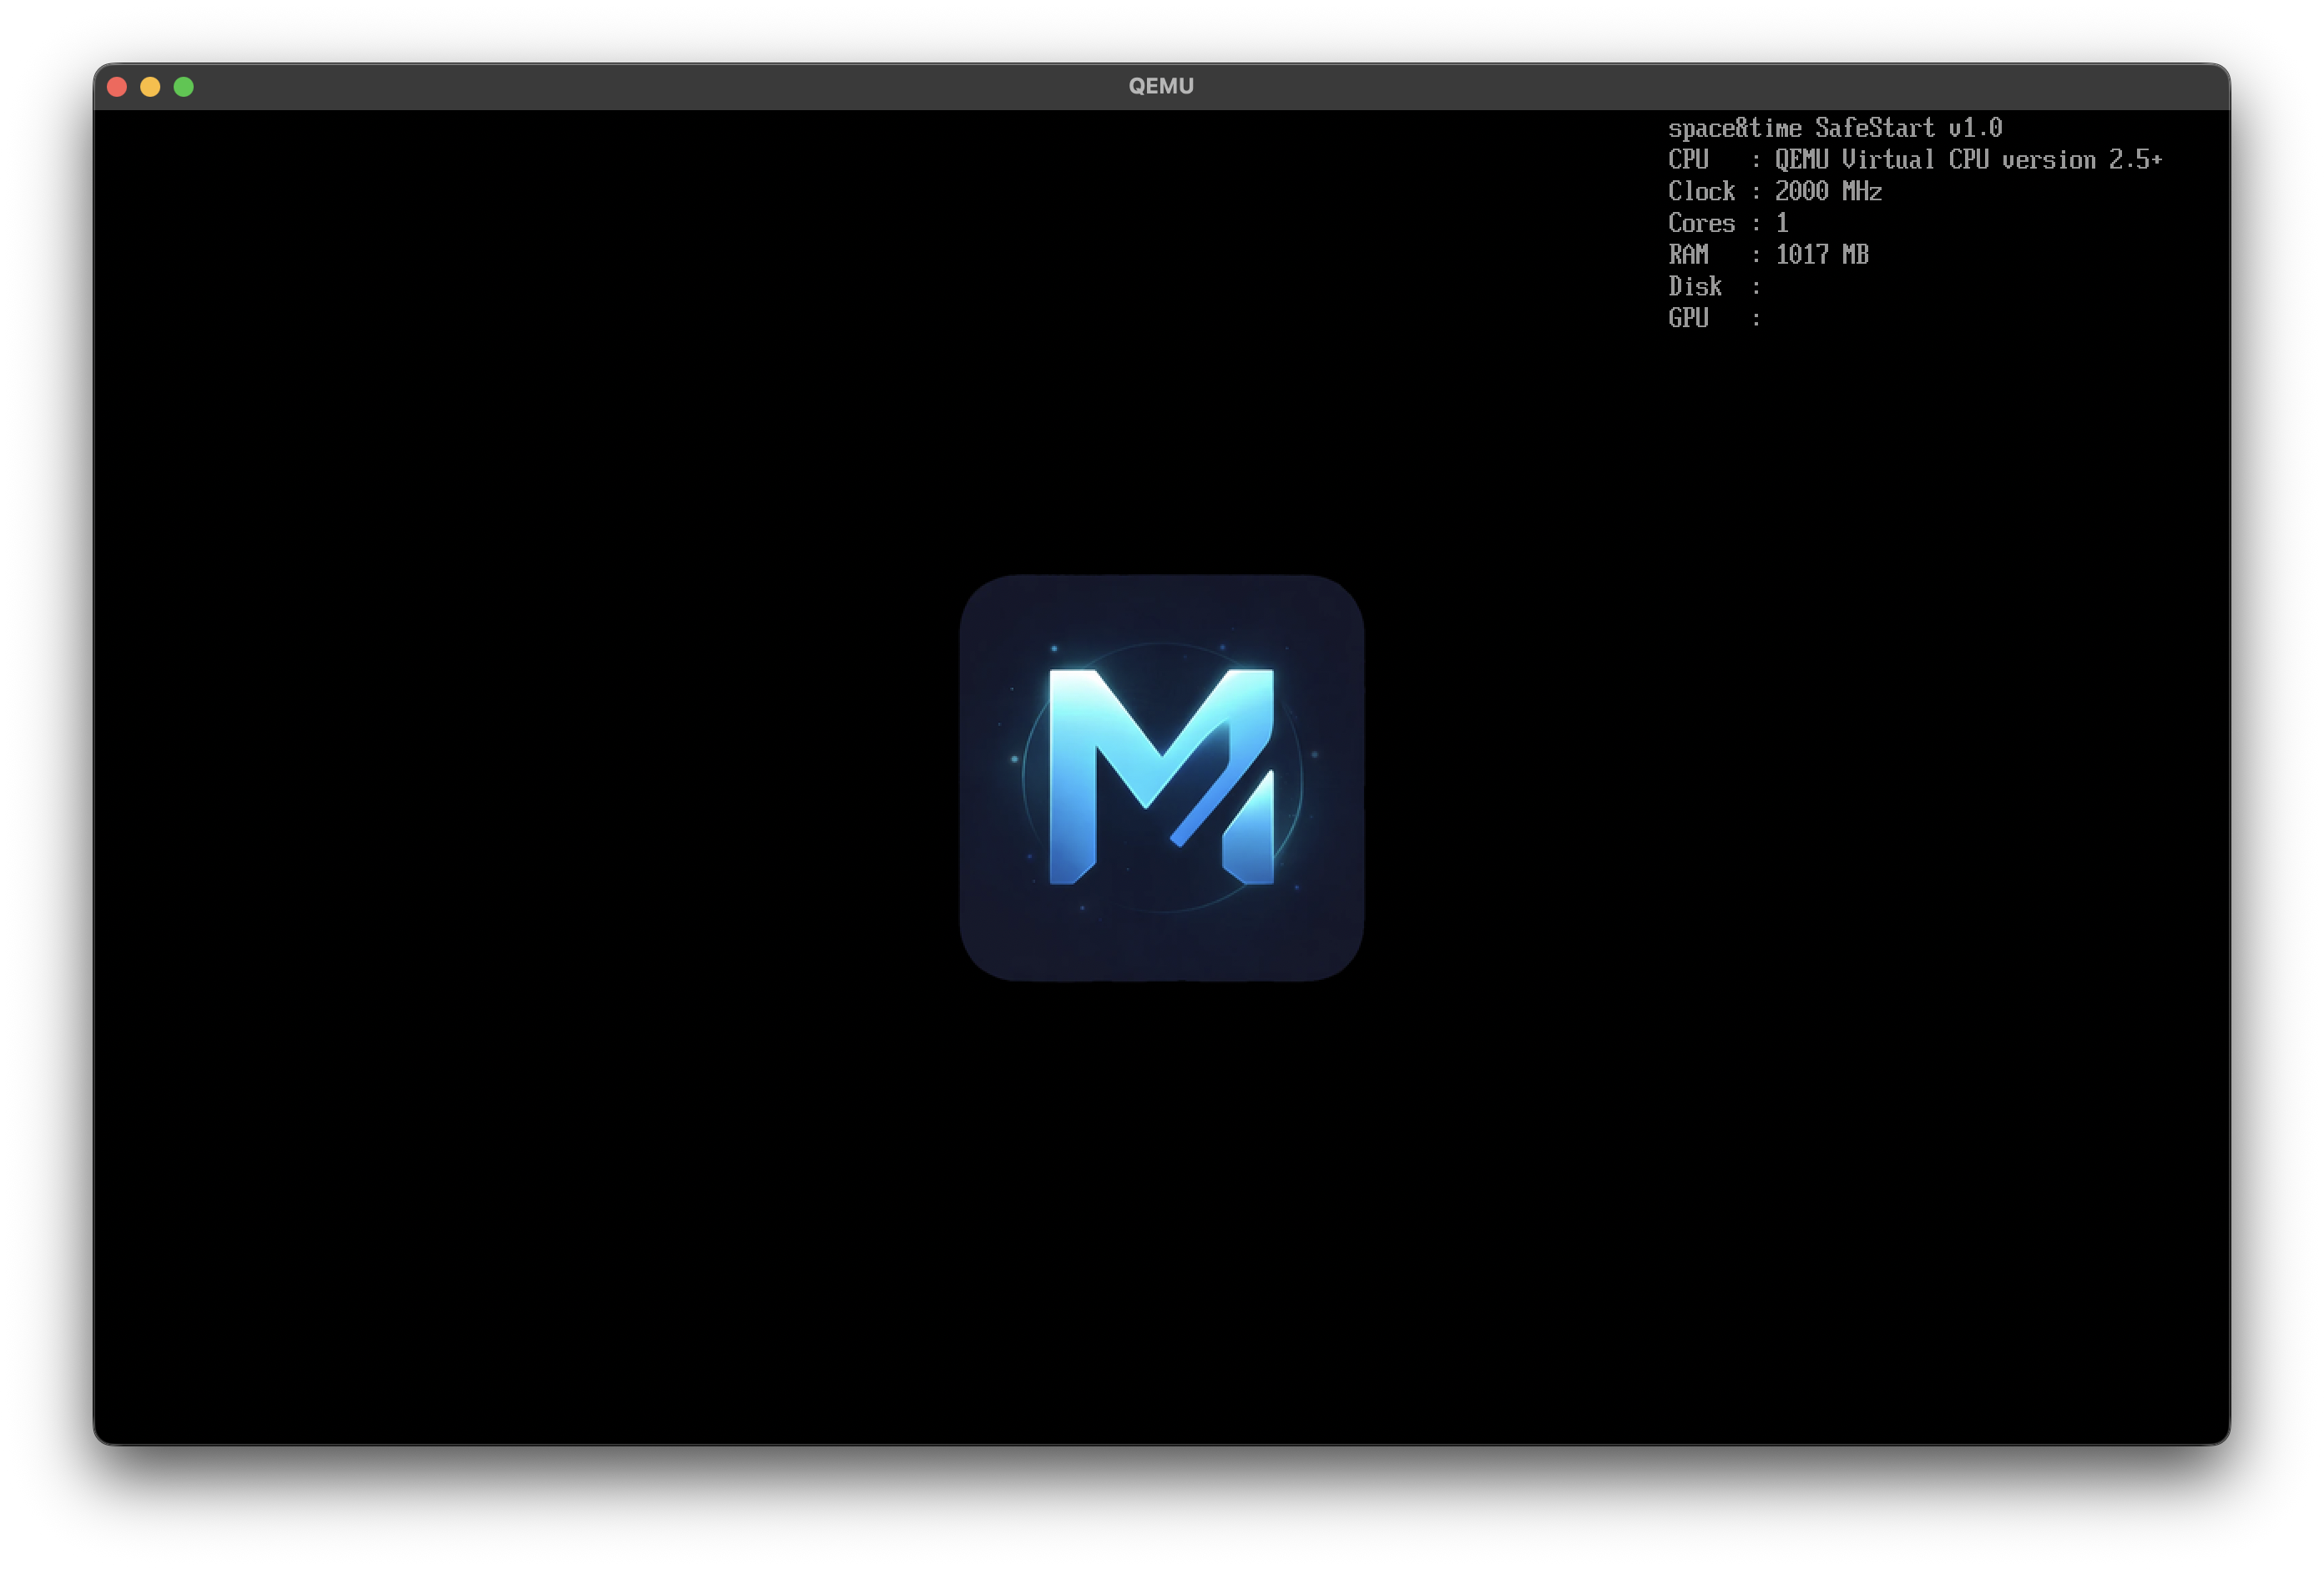Click the glowing M boot logo
Screen dimensions: 2324x1569
tap(1161, 777)
